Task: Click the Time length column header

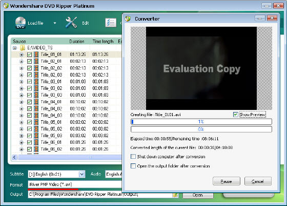Action: coord(103,41)
